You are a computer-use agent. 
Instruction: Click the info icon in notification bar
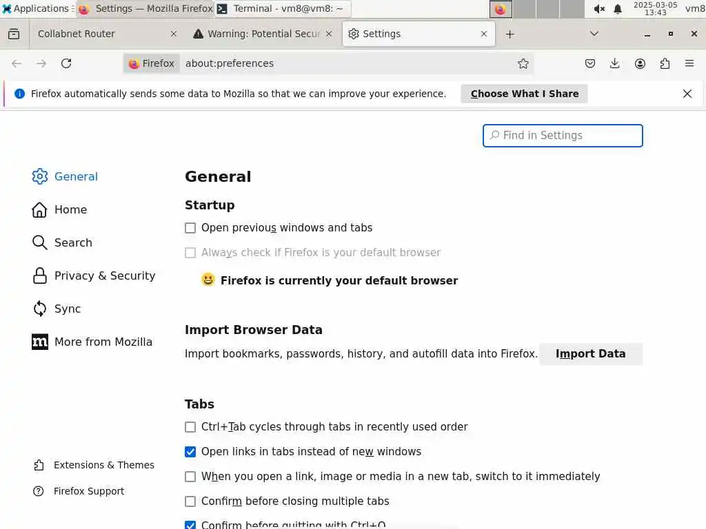pyautogui.click(x=20, y=94)
